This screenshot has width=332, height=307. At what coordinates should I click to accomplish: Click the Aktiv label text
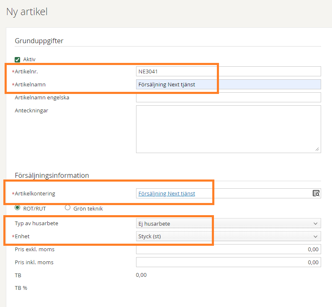[x=29, y=60]
